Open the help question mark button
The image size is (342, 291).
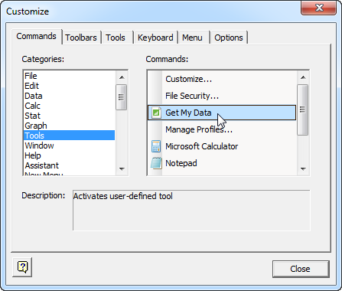tap(22, 267)
